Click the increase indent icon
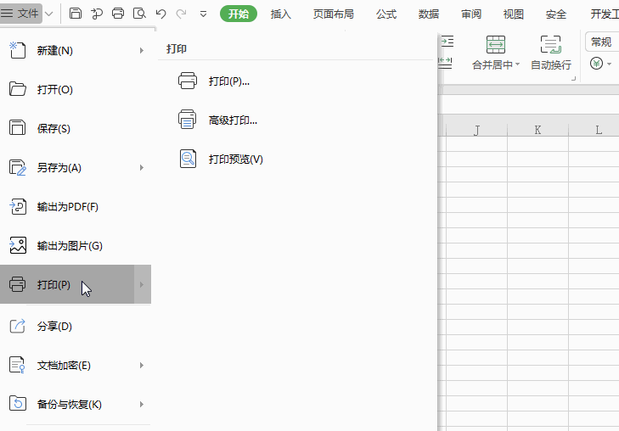Screen dimensions: 619x431 (x=447, y=42)
